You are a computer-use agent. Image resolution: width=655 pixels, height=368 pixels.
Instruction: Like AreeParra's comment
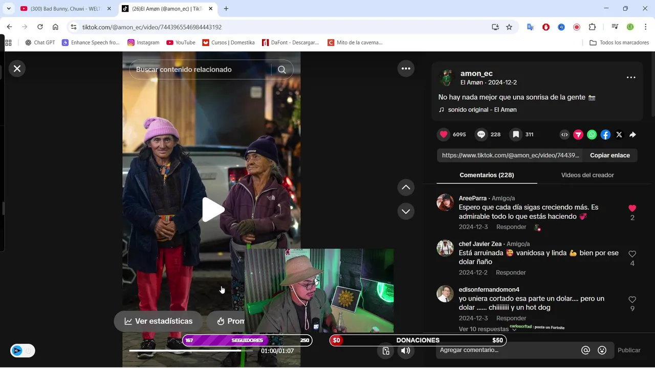[x=632, y=208]
